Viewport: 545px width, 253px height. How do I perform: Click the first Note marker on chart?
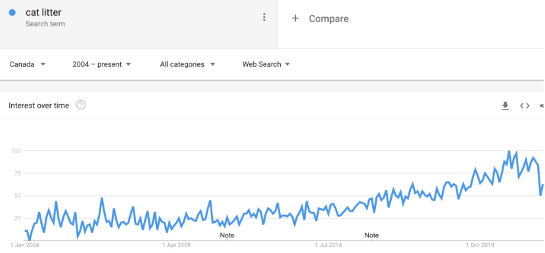(227, 235)
